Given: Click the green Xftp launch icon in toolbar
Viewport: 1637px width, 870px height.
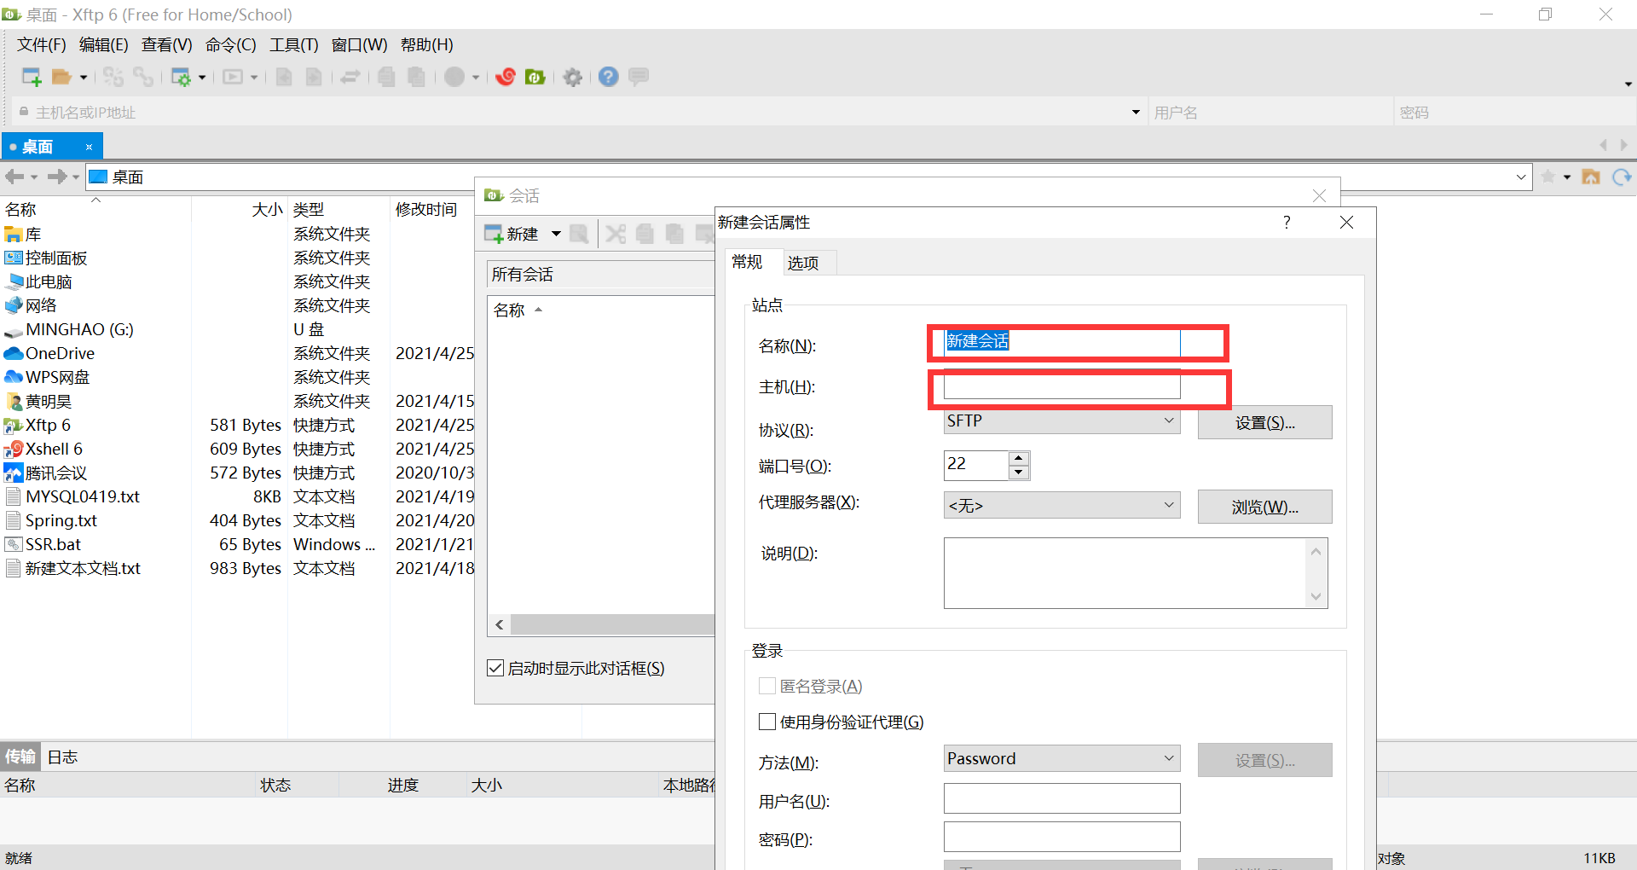Looking at the screenshot, I should [535, 77].
